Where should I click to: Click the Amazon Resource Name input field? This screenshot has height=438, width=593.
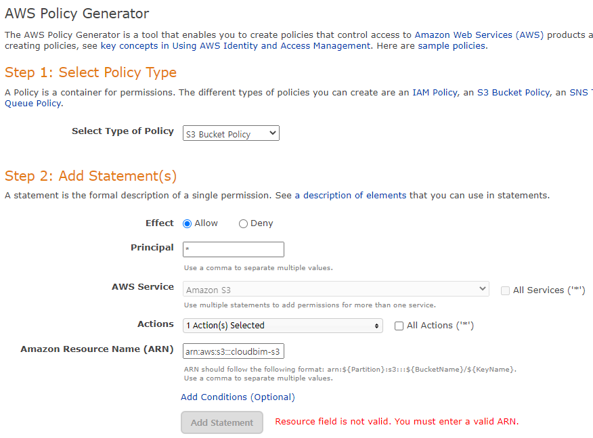[x=234, y=351]
